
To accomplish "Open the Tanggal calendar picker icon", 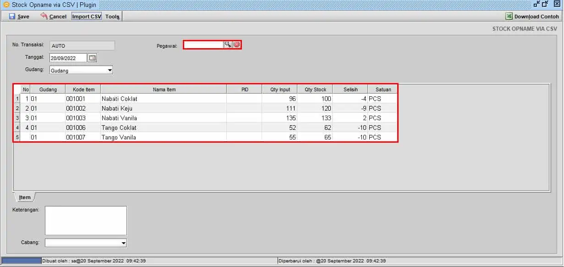I will pos(92,58).
